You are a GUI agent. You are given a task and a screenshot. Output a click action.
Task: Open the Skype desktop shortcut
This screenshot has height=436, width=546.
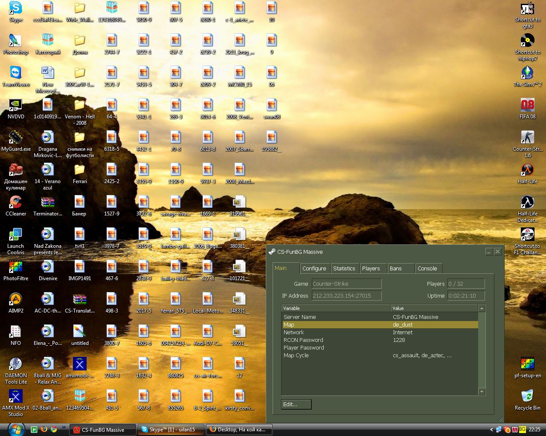[x=16, y=11]
